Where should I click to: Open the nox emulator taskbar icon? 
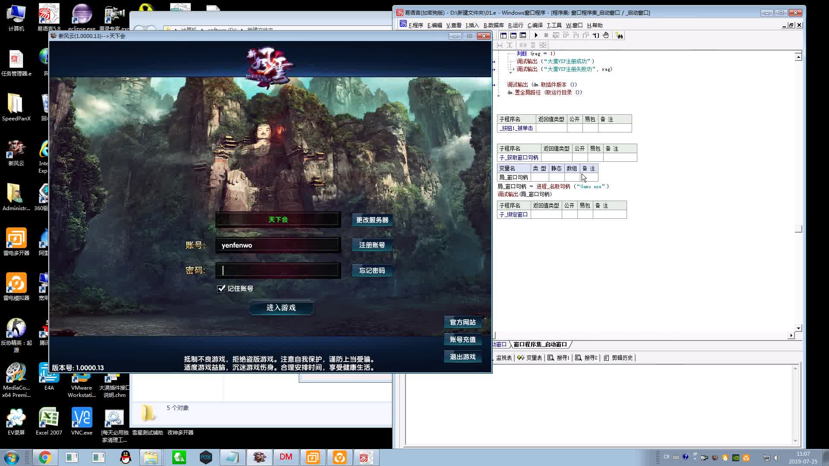(x=206, y=457)
